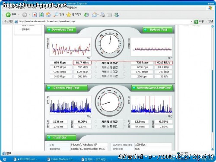Select the 0.00% loss value
The image size is (216, 162).
point(83,122)
